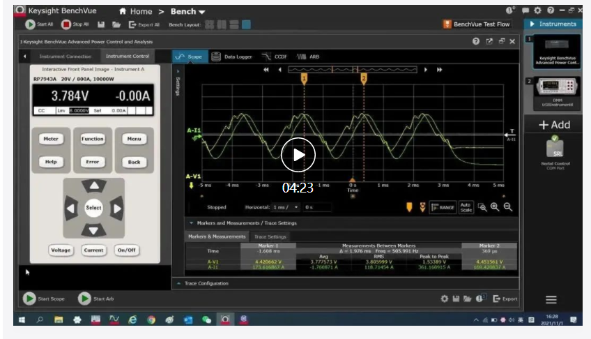Switch to Instrument Control tab
The width and height of the screenshot is (591, 339).
coord(128,56)
